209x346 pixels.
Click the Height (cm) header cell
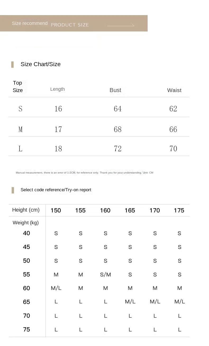[x=26, y=210]
